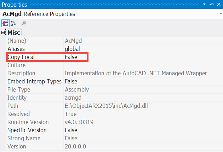
Task: Select the Misc category header
Action: tap(14, 33)
